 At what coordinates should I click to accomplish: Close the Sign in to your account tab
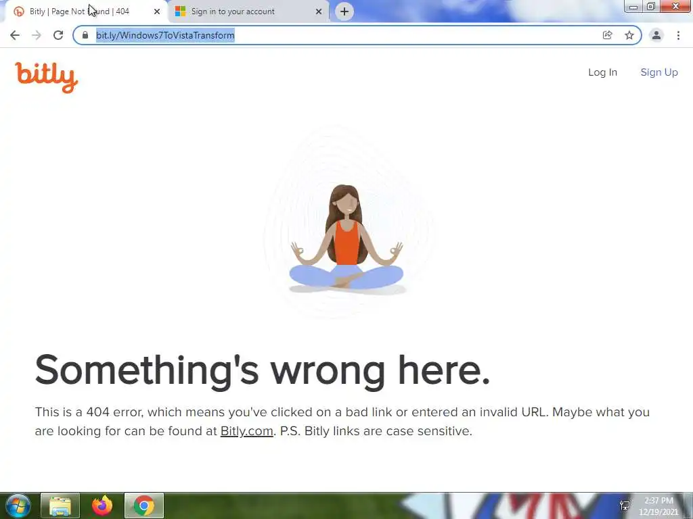pyautogui.click(x=319, y=11)
